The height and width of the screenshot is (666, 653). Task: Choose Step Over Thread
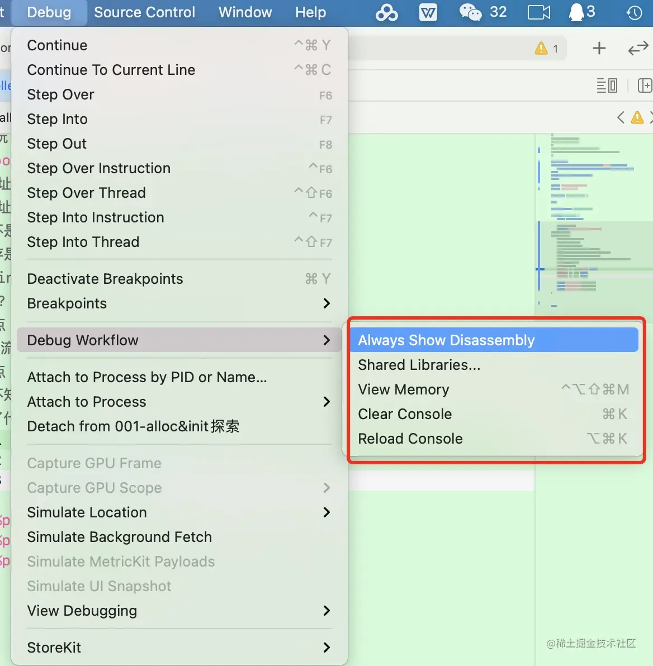click(179, 193)
